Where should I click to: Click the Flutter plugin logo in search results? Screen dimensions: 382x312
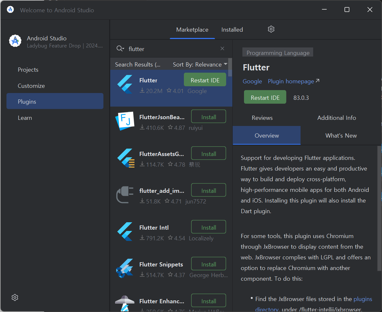point(125,84)
